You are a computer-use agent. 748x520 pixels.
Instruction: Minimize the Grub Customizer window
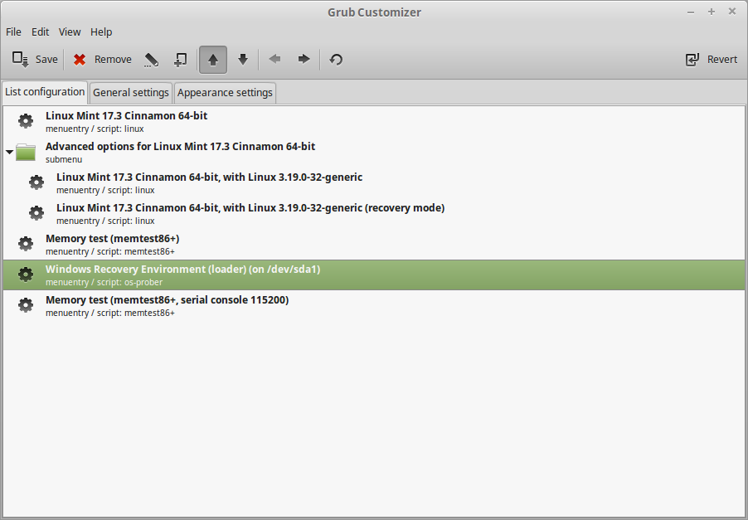(x=690, y=12)
